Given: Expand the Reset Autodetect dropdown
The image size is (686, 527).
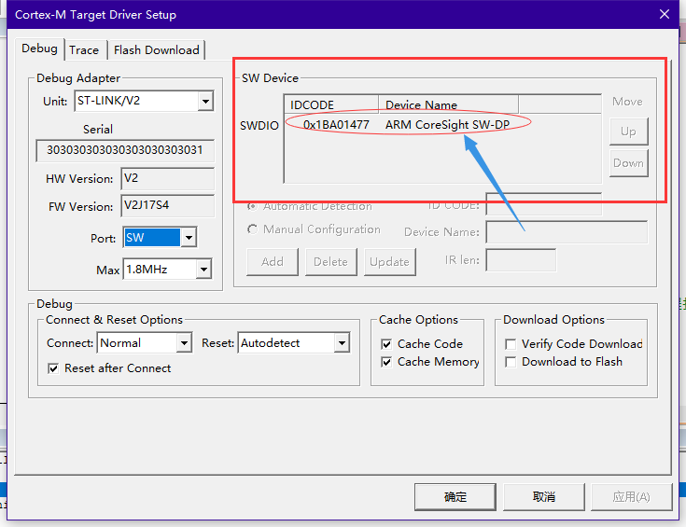Looking at the screenshot, I should (342, 343).
